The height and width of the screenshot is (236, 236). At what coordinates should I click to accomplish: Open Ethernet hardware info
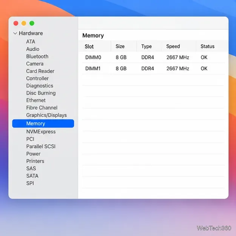36,100
